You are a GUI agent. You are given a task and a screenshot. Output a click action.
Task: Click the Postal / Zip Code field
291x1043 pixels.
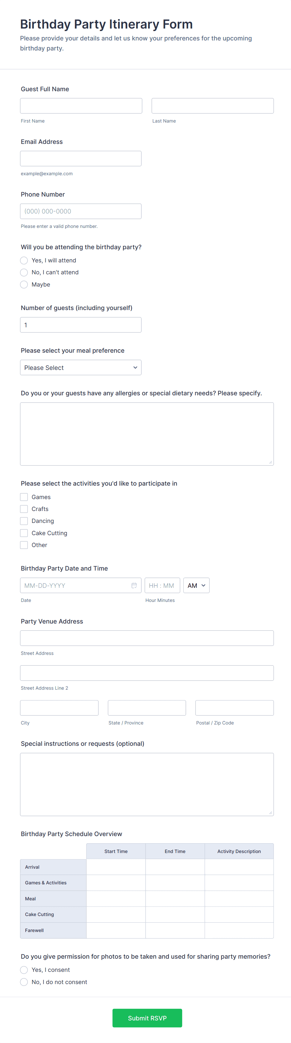point(234,708)
